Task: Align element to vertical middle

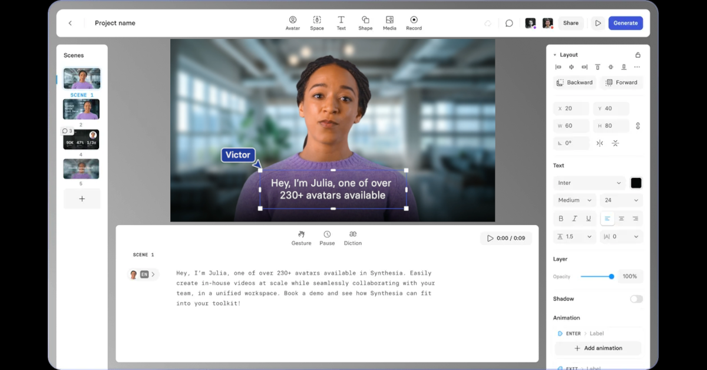Action: click(610, 67)
